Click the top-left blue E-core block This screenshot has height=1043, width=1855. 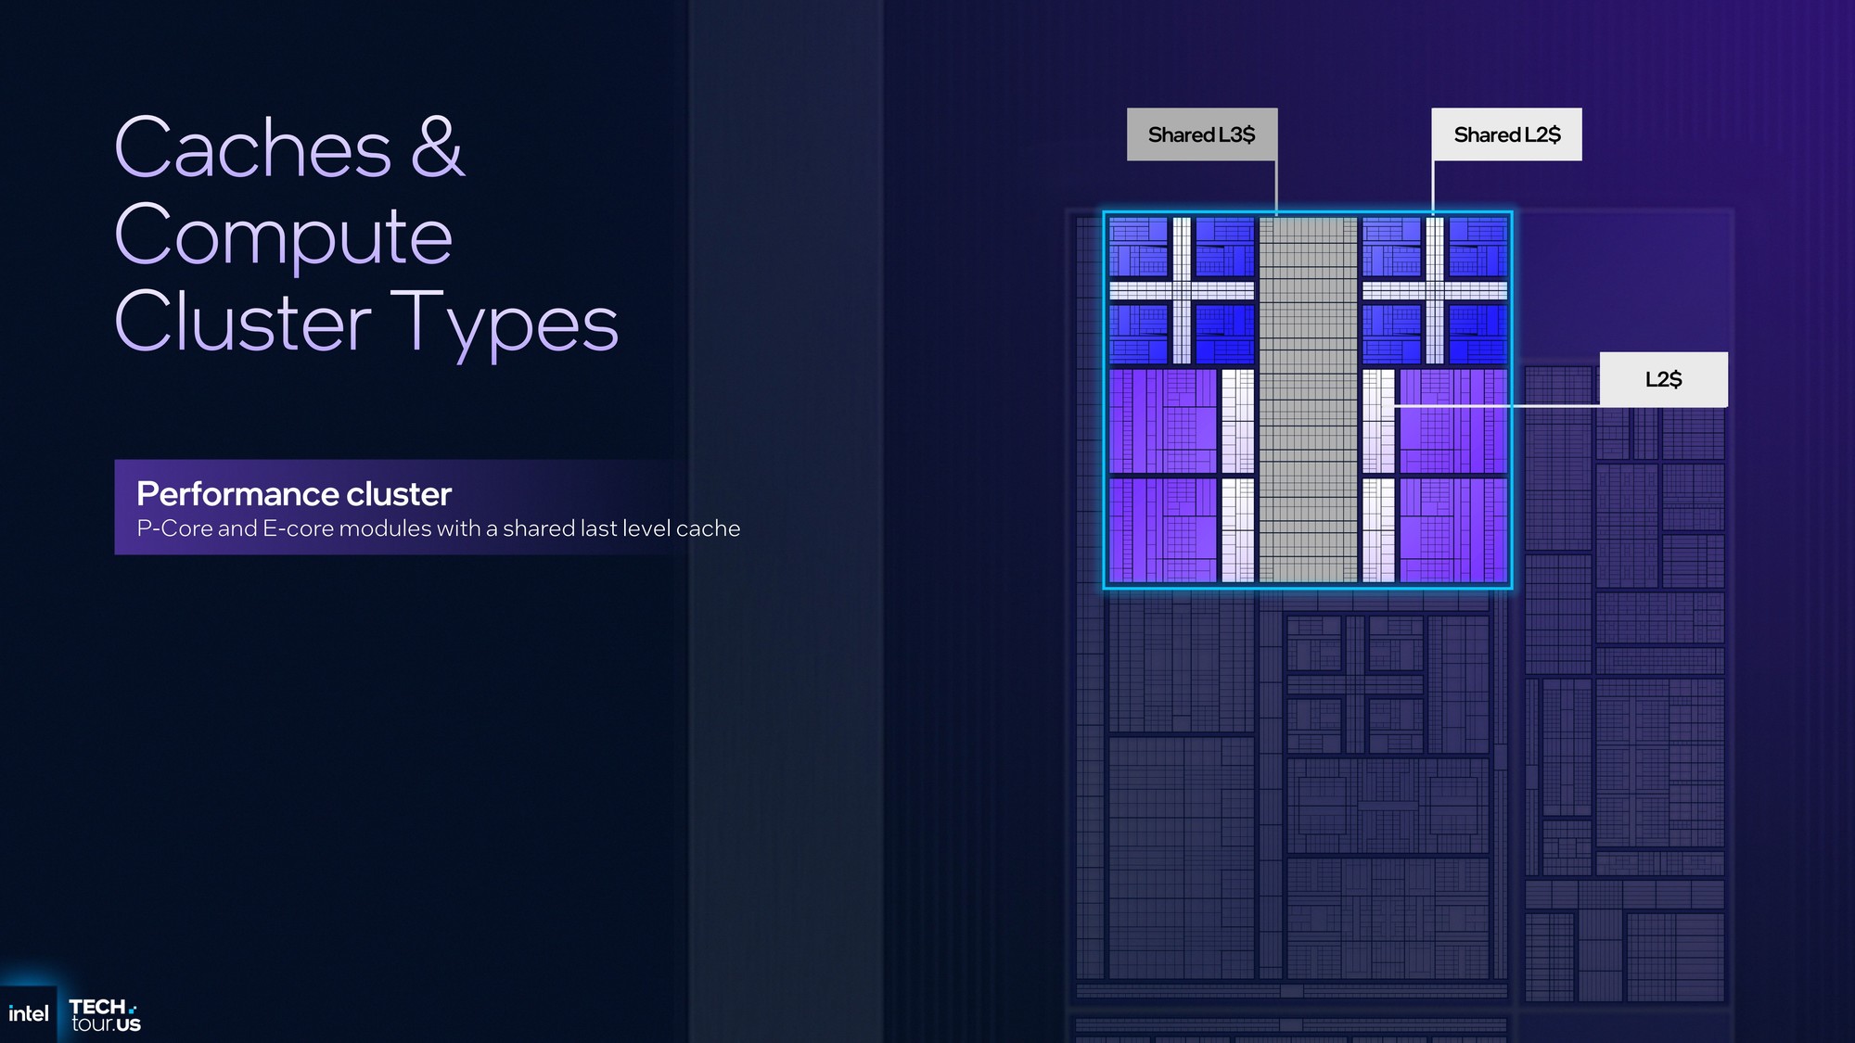click(1139, 245)
